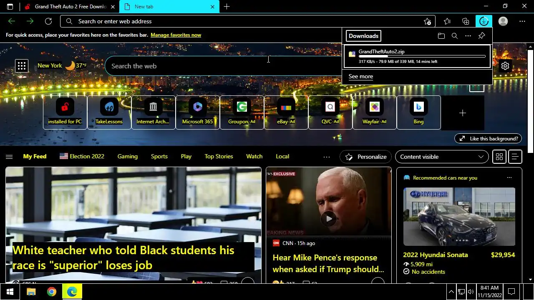Open the Mike Pence CNN headline
534x300 pixels.
[328, 263]
